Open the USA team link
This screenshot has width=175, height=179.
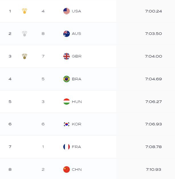coord(76,11)
